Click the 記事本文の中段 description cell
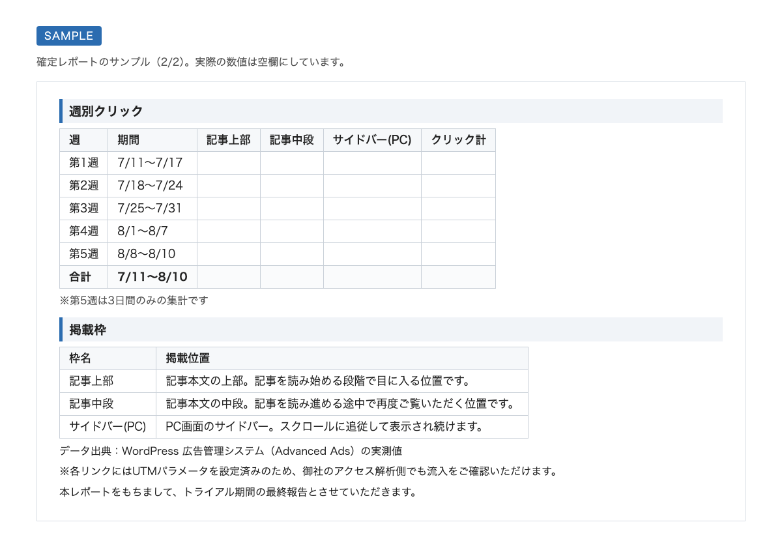 (x=342, y=404)
